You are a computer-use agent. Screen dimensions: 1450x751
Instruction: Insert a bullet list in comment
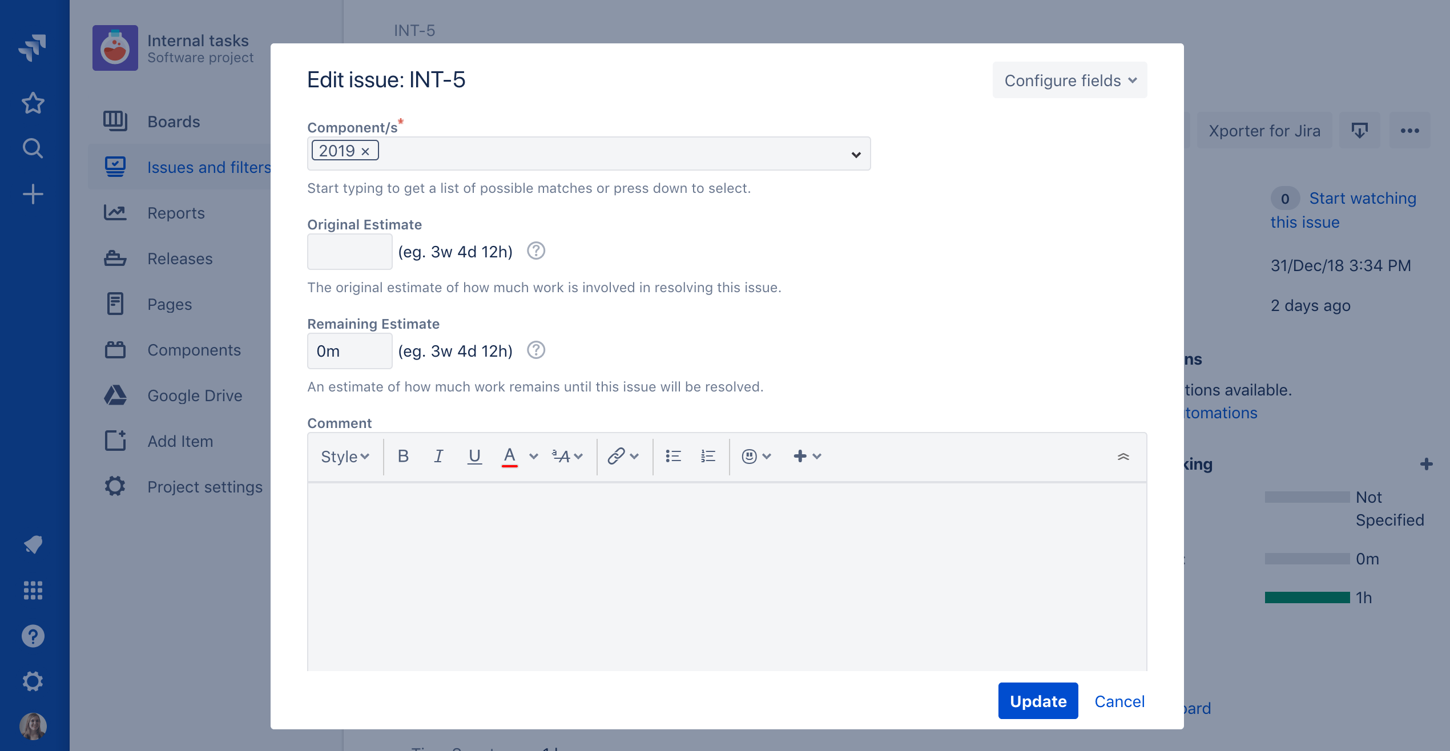[x=673, y=456]
